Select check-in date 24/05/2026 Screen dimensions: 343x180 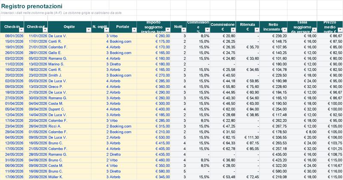pos(12,154)
